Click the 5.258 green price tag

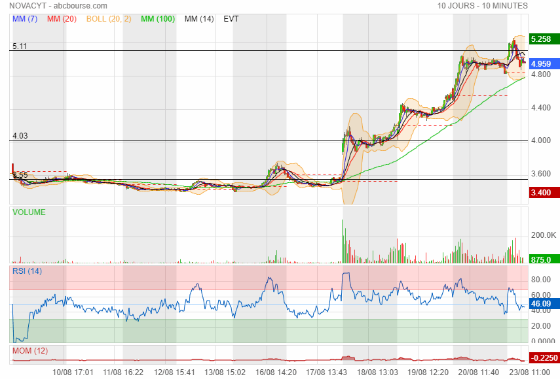click(544, 39)
